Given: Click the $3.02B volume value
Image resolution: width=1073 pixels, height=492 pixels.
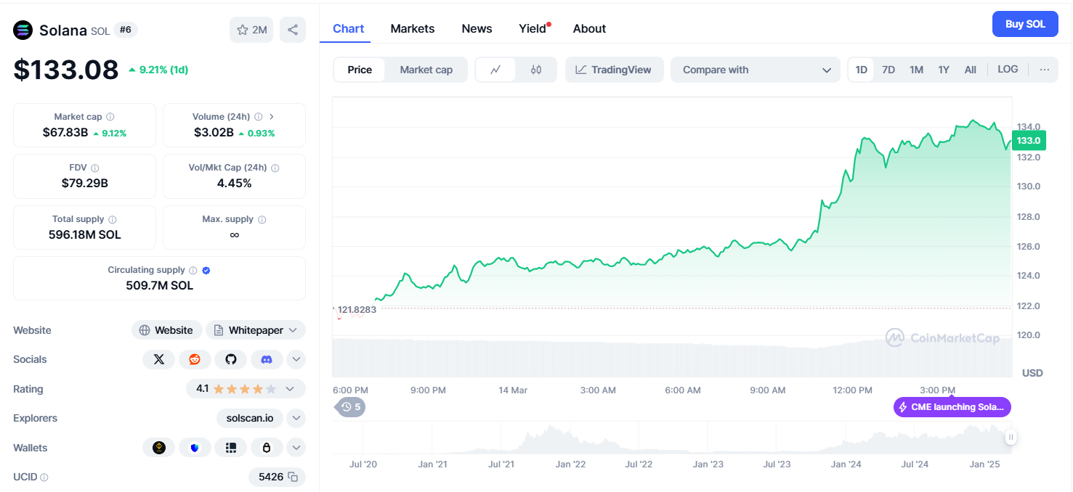Looking at the screenshot, I should [x=214, y=132].
